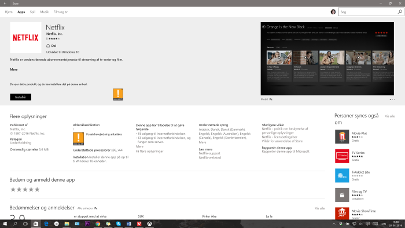Launch Microsoft Edge from taskbar

point(46,223)
